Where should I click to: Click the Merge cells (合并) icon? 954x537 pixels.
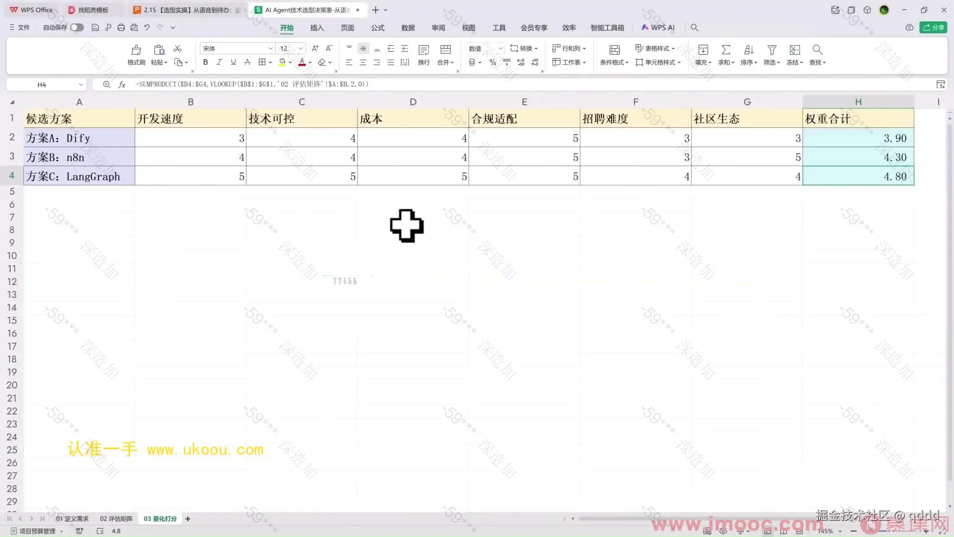(x=446, y=50)
